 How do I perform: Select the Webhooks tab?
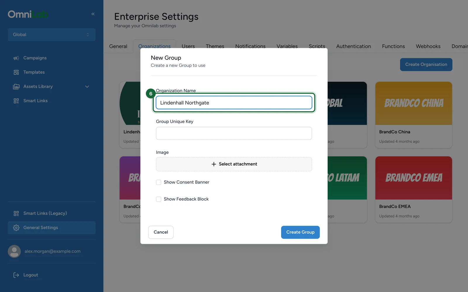pyautogui.click(x=428, y=46)
